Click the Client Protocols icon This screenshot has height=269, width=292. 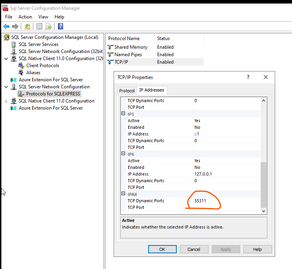tap(21, 66)
